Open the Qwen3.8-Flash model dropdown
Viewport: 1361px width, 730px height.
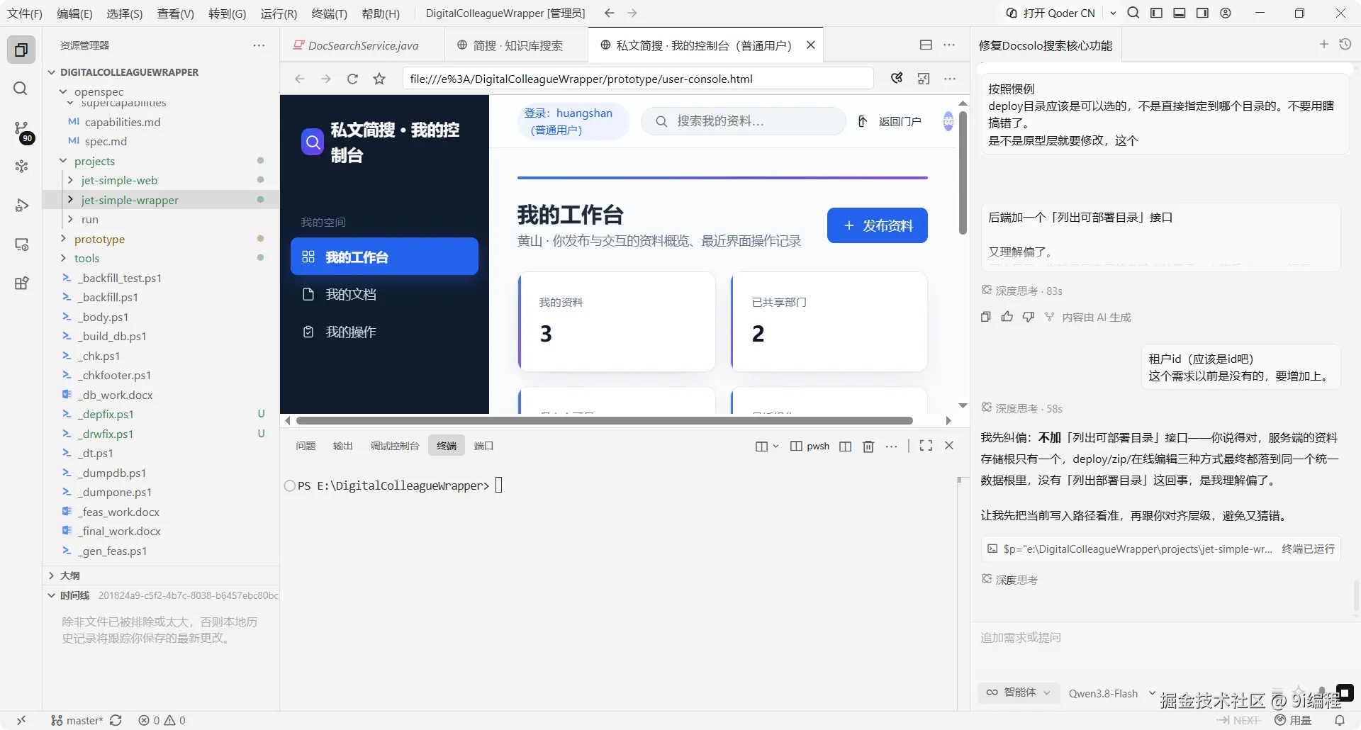(1111, 693)
